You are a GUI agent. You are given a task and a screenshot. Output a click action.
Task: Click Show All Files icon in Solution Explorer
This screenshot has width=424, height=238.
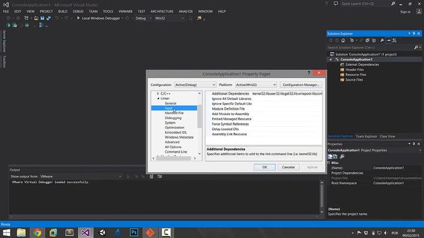click(x=374, y=40)
